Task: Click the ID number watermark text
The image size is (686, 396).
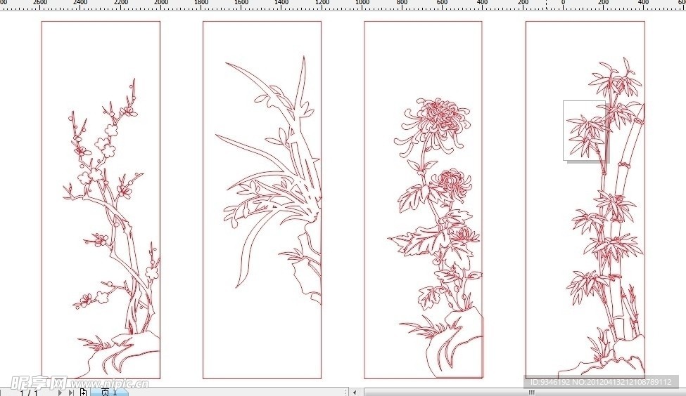Action: pos(598,382)
